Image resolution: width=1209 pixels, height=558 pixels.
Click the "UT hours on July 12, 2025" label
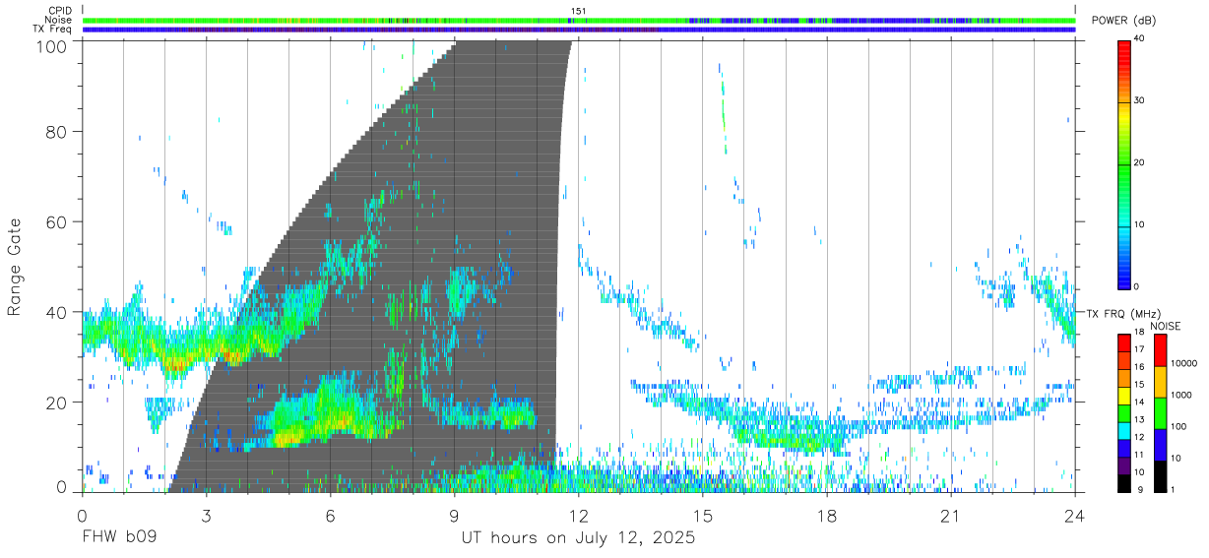[578, 538]
